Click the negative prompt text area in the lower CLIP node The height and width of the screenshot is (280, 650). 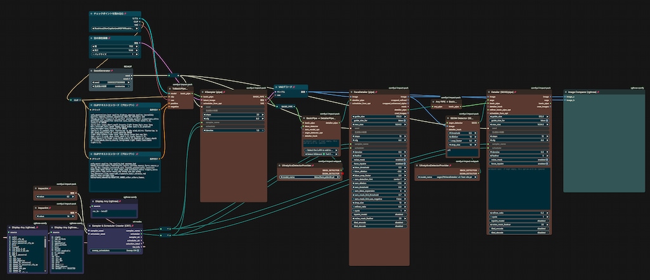click(x=125, y=176)
